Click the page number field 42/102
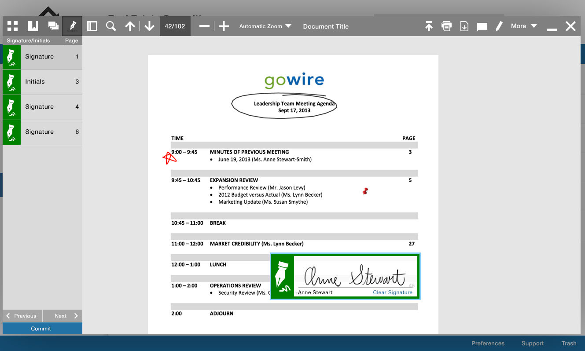The height and width of the screenshot is (351, 585). pyautogui.click(x=175, y=26)
